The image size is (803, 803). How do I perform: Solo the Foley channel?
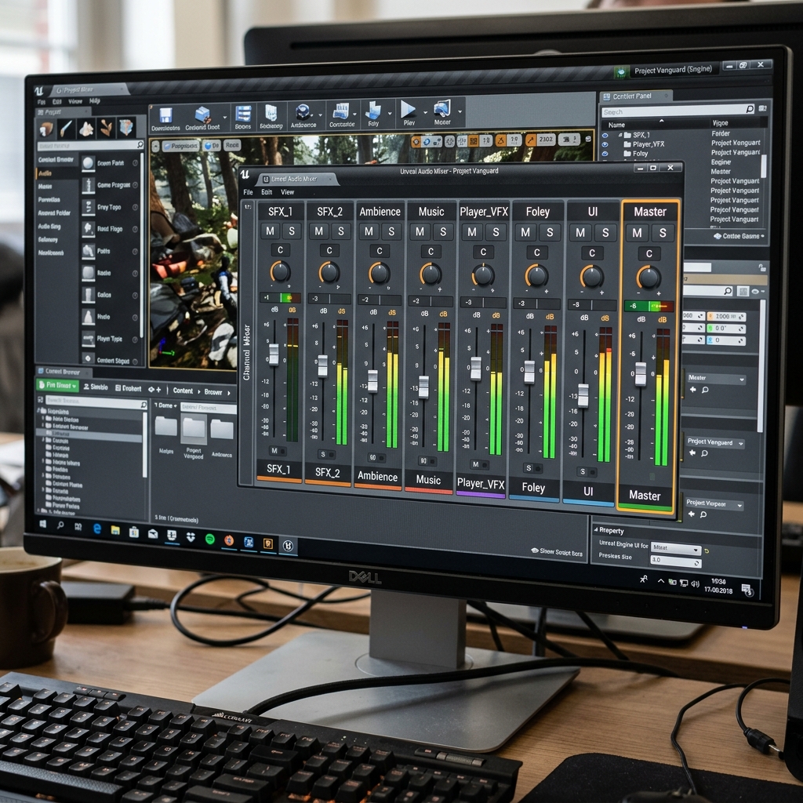pyautogui.click(x=550, y=232)
